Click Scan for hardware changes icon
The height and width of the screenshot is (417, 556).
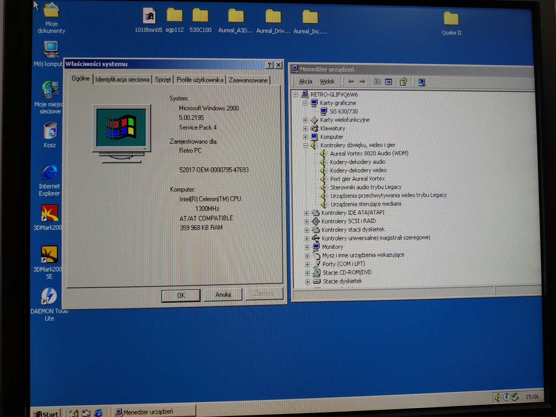(x=421, y=82)
